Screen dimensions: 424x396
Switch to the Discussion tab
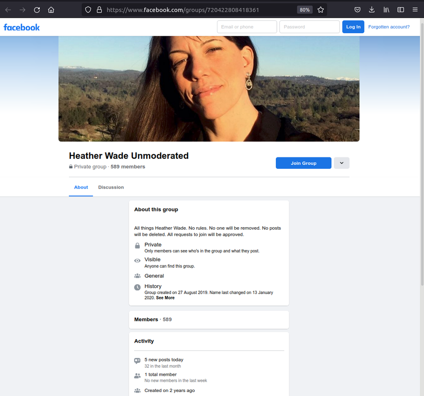[111, 187]
